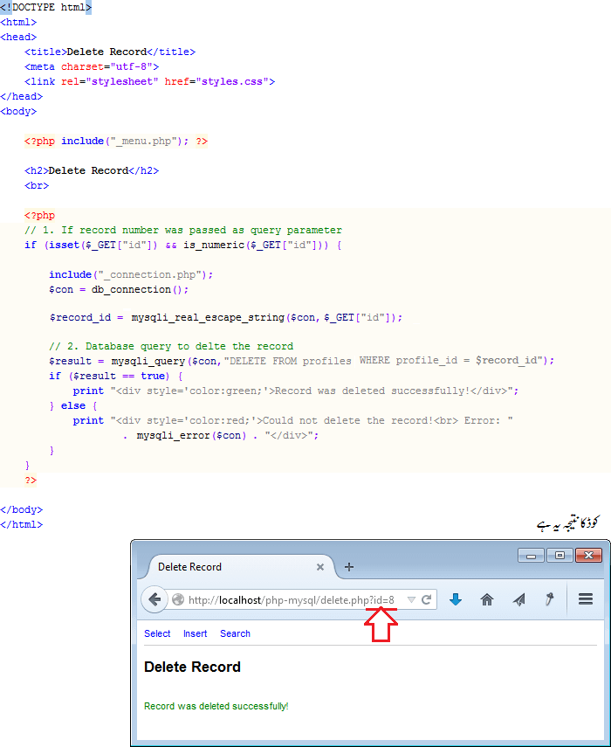611x747 pixels.
Task: Reload the page with the refresh icon
Action: (427, 599)
